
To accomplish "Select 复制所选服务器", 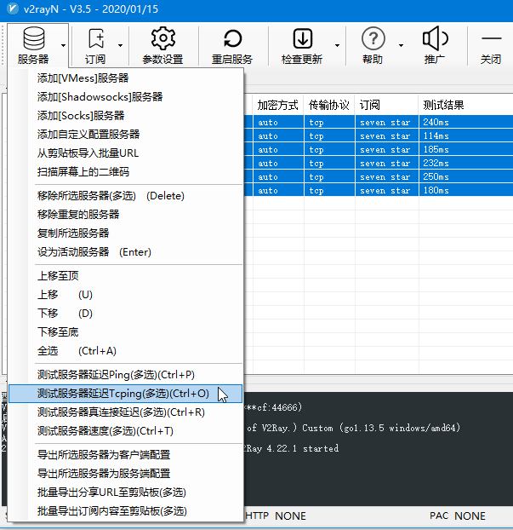I will 126,233.
